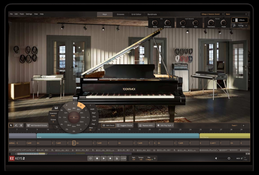This screenshot has width=259, height=175.
Task: Pick the Aug chord color
Action: pos(93,124)
